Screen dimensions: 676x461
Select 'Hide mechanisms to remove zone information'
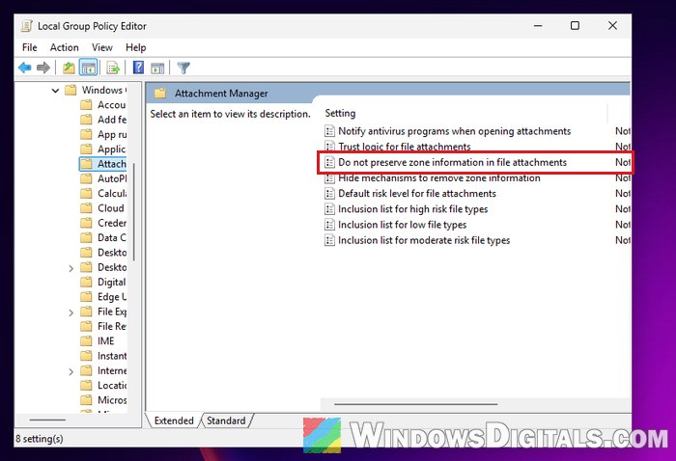point(438,177)
